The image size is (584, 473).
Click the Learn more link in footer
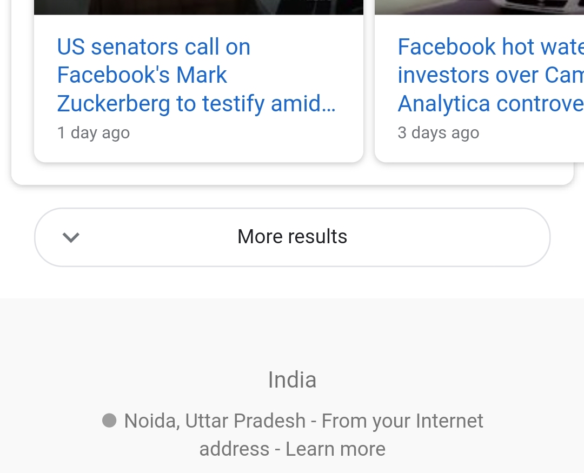(335, 449)
